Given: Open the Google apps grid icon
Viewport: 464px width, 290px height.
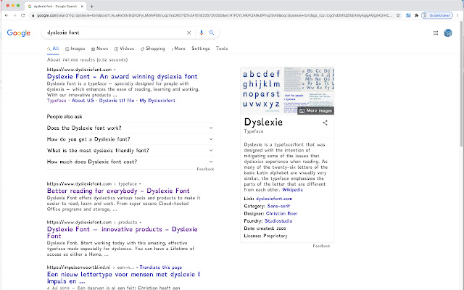Looking at the screenshot, I should (x=436, y=33).
